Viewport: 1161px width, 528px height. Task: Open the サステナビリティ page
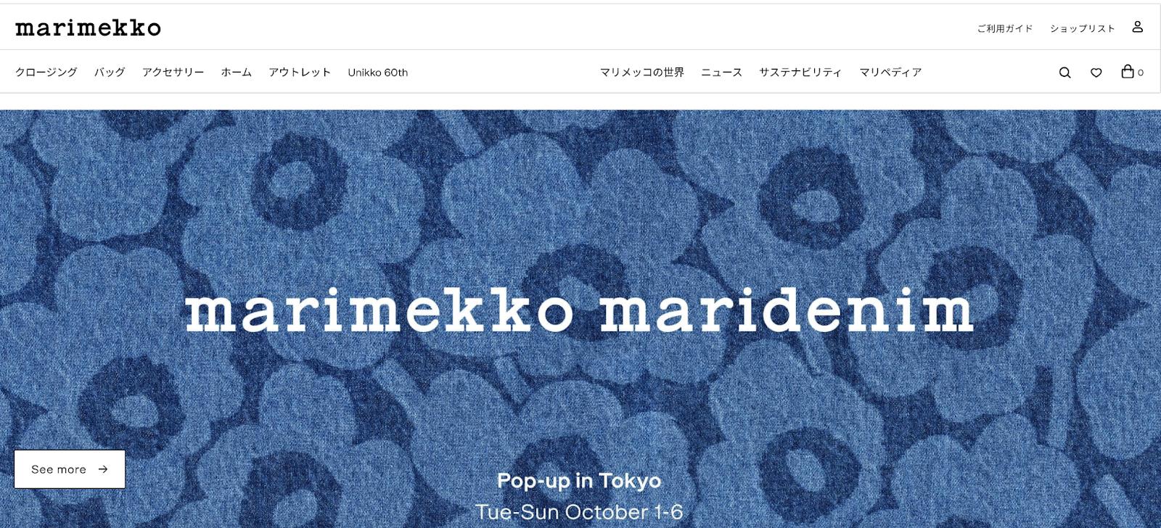tap(800, 72)
